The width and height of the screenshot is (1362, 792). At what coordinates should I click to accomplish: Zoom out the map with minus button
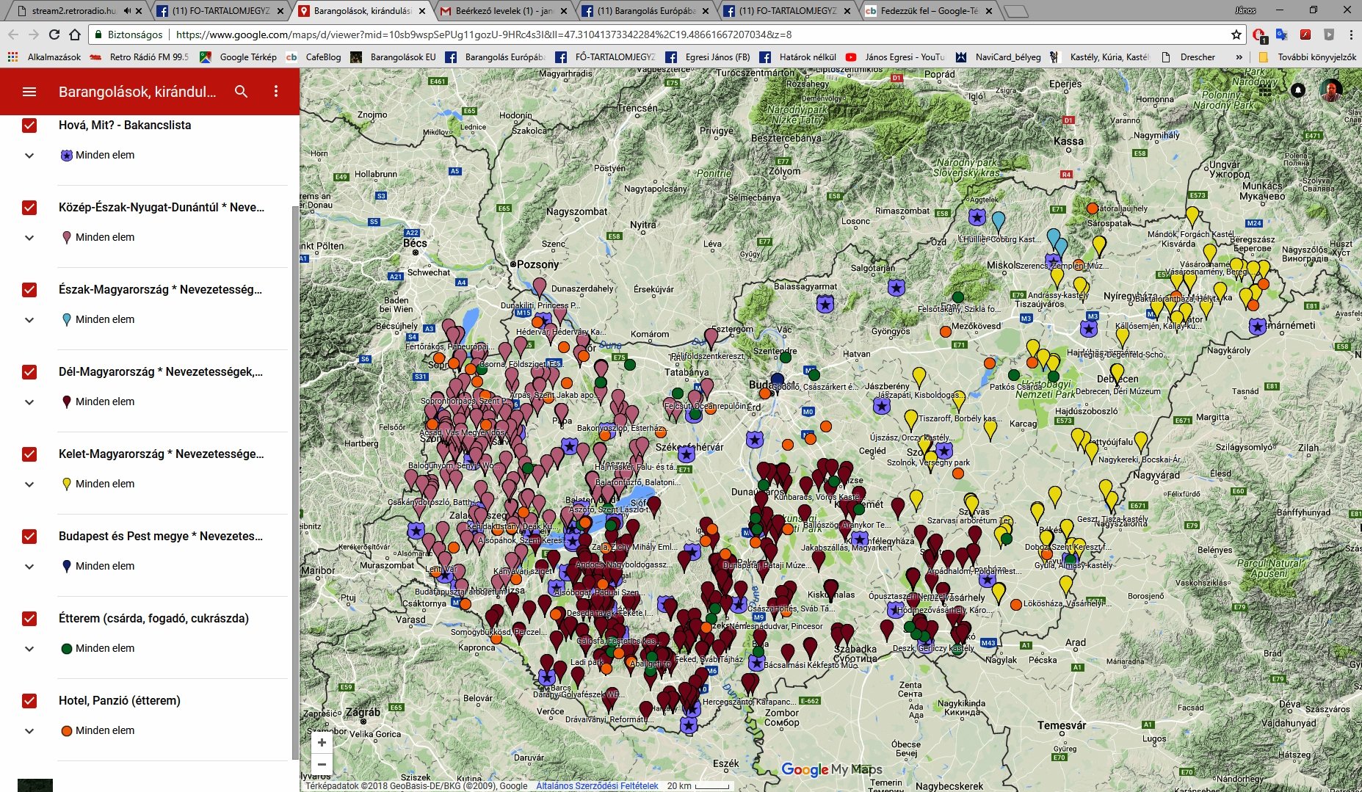pyautogui.click(x=322, y=765)
